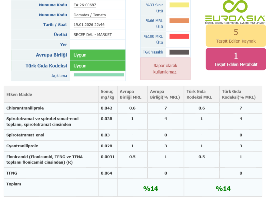
Task: Click the Rapor olarak kullanılamaz notice
Action: [165, 69]
